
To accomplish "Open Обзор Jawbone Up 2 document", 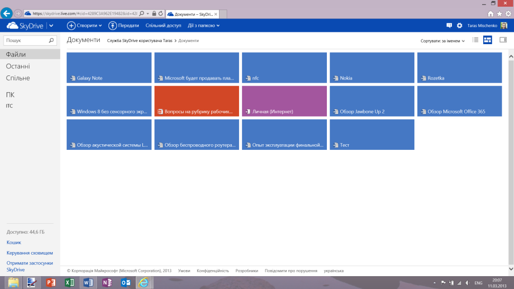I will tap(372, 101).
